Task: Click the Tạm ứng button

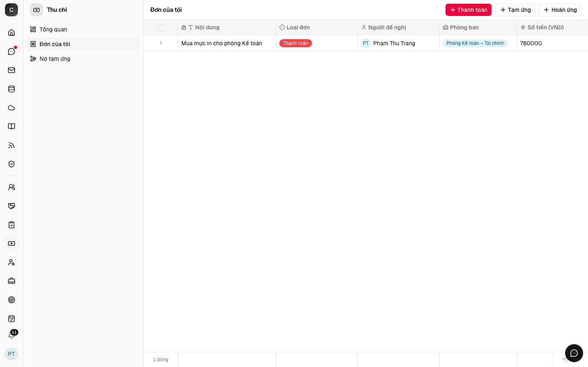Action: (515, 10)
